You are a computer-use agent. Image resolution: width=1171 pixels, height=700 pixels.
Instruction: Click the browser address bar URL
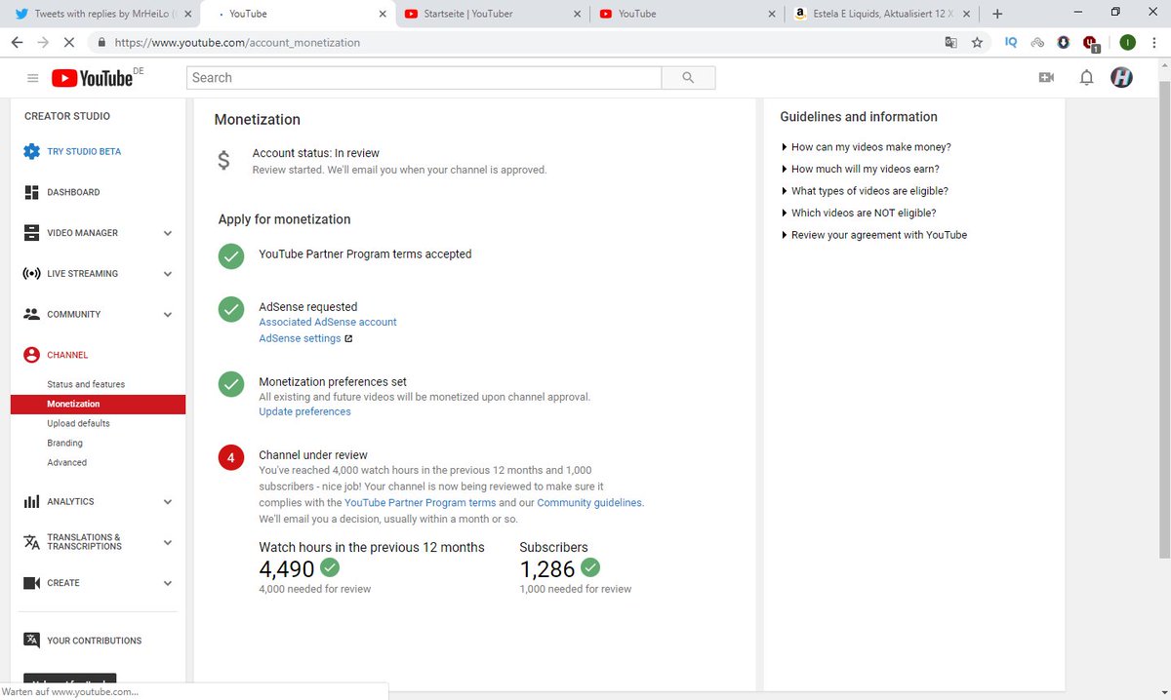coord(237,43)
